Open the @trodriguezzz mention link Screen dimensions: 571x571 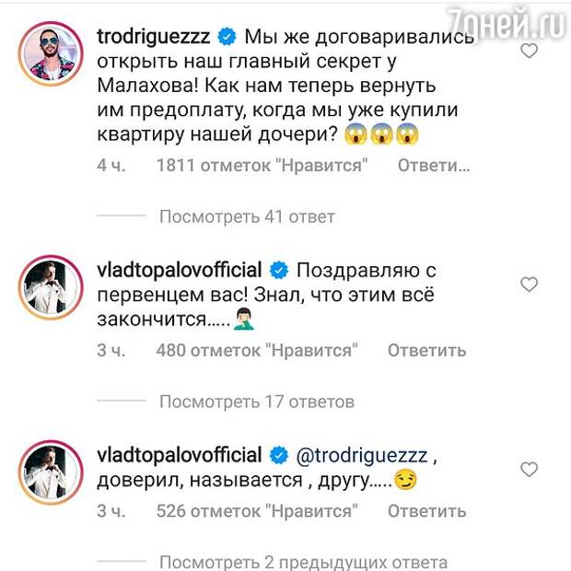pyautogui.click(x=362, y=456)
